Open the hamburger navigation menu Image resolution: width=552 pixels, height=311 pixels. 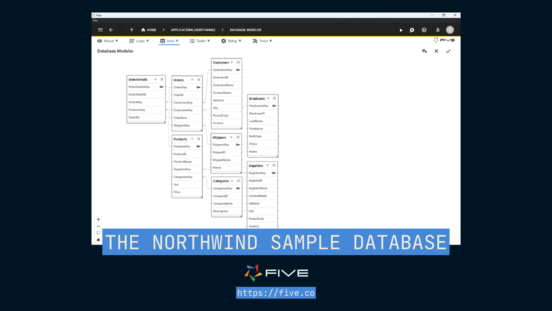100,30
